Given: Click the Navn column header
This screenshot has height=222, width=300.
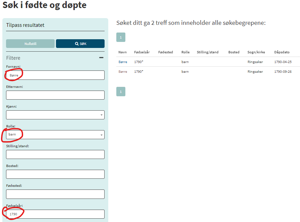Looking at the screenshot, I should coord(122,52).
